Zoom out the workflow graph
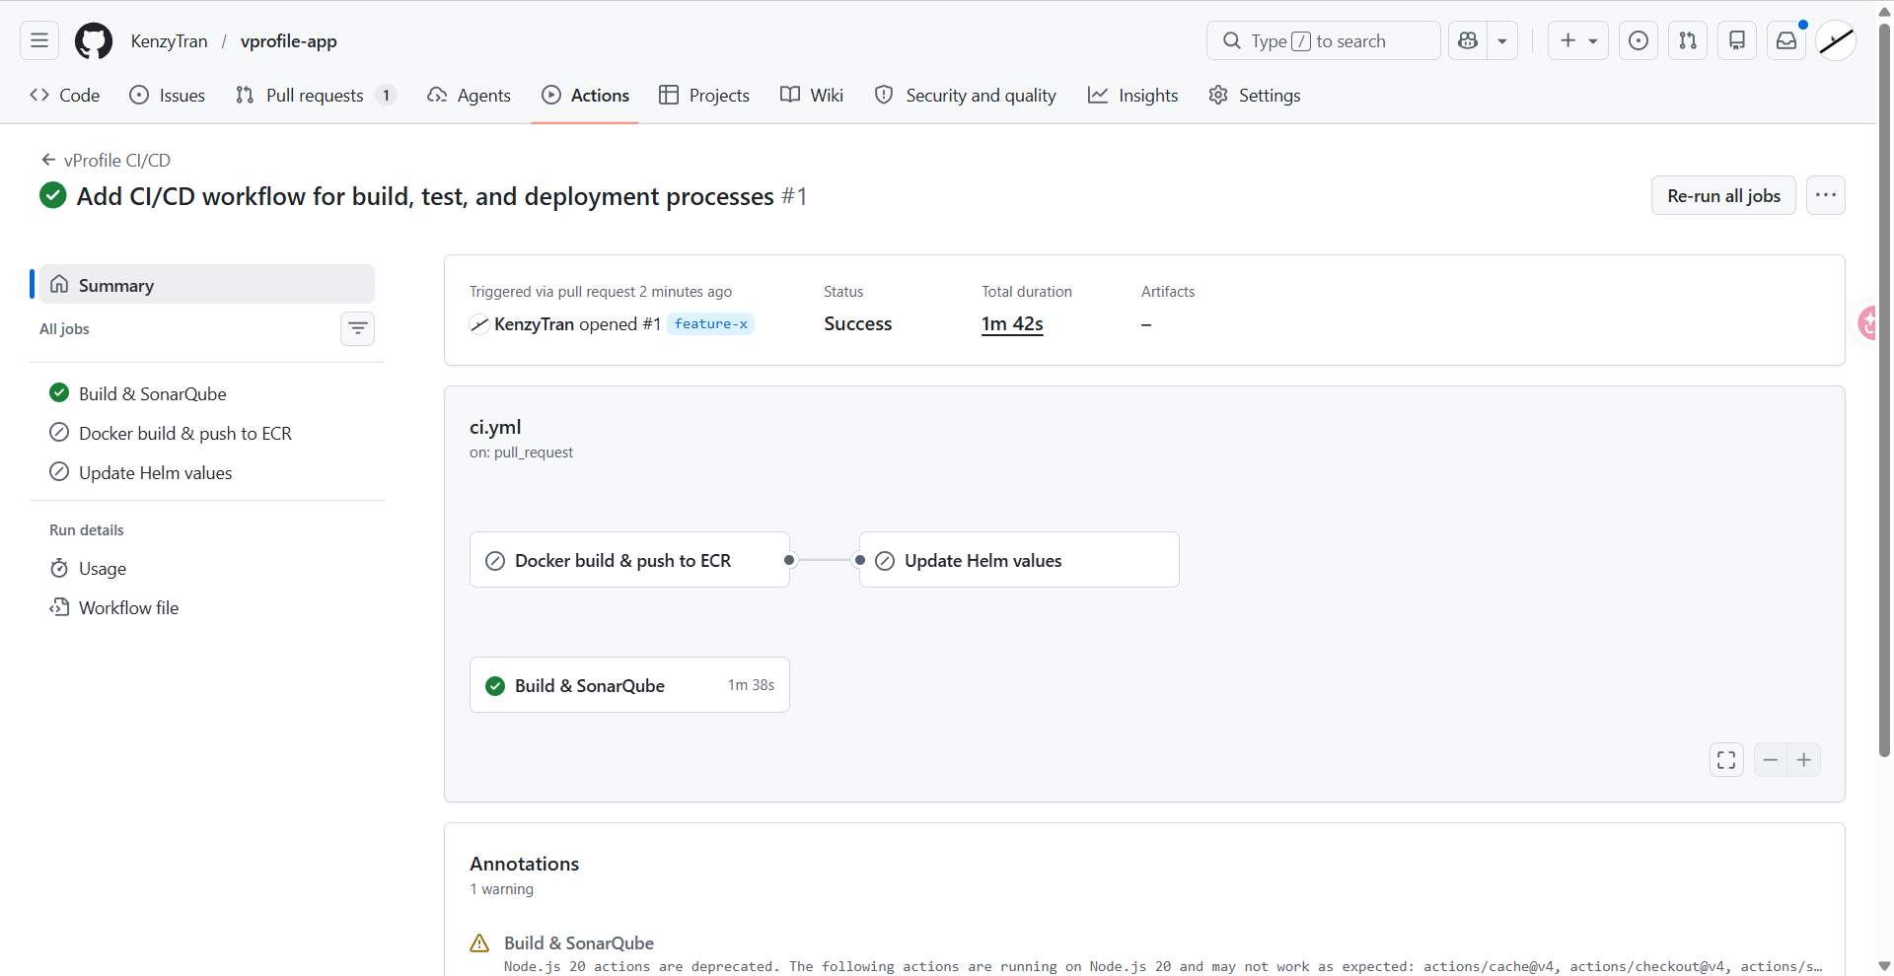 point(1771,760)
